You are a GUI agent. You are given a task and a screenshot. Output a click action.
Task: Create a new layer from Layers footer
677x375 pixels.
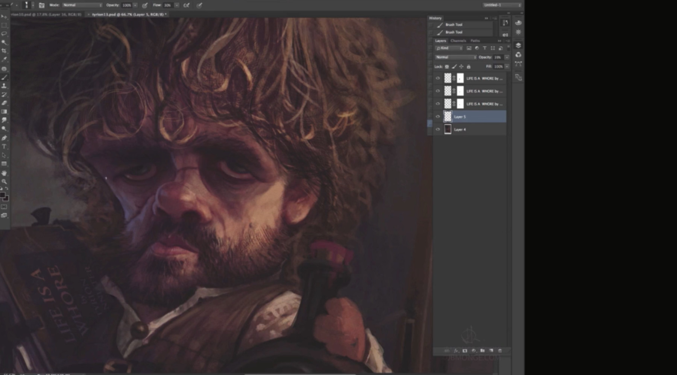491,351
